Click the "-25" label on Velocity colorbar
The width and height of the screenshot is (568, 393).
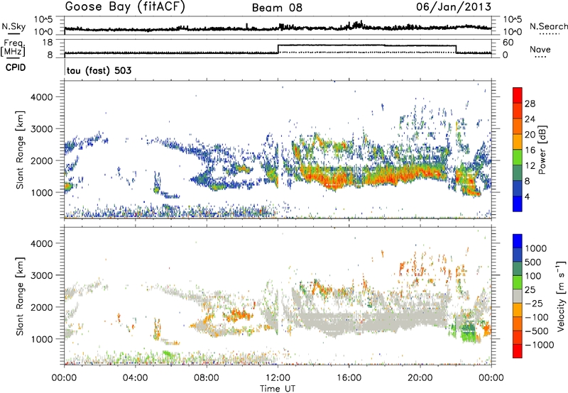coord(534,304)
